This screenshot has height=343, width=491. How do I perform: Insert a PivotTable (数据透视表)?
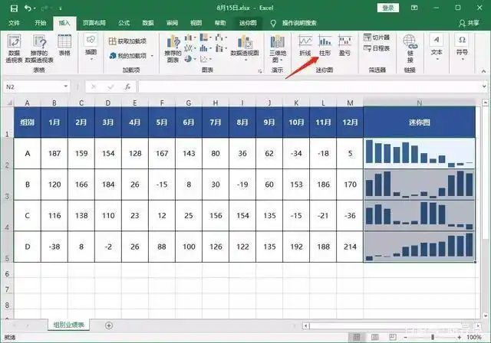point(14,48)
